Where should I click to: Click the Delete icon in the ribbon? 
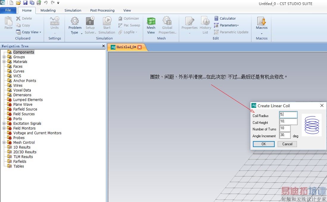pos(18,18)
